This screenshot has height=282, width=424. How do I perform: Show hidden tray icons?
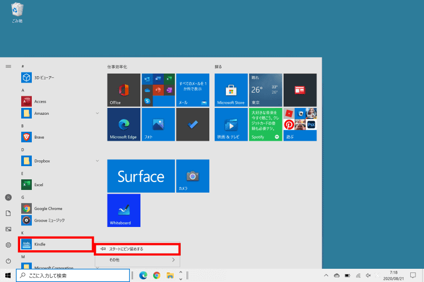pyautogui.click(x=326, y=276)
